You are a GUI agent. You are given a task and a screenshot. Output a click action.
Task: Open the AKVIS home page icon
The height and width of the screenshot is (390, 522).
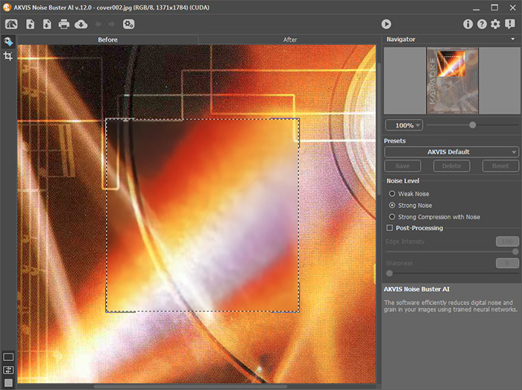(x=11, y=25)
